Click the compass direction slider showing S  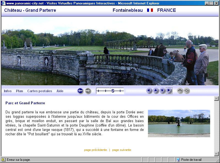point(110,91)
